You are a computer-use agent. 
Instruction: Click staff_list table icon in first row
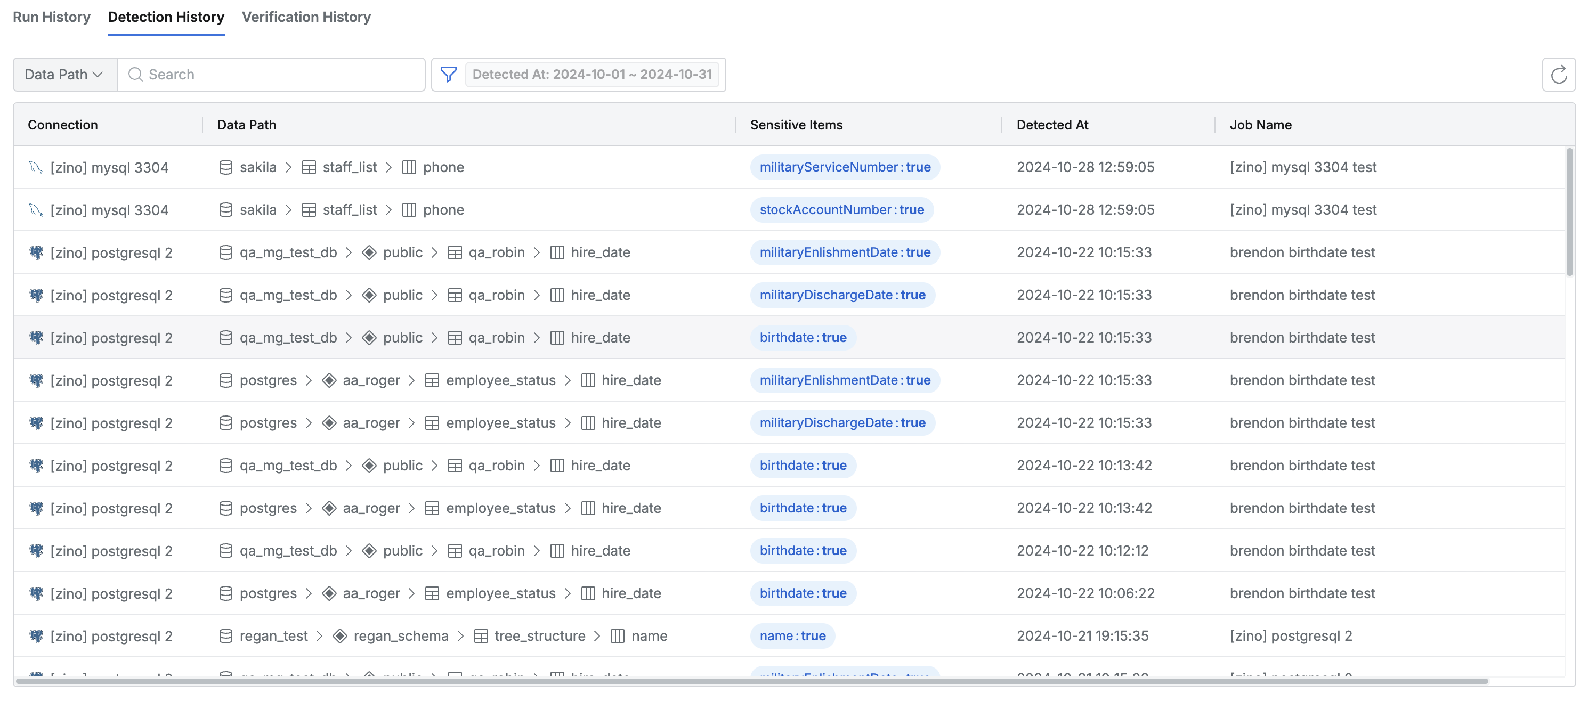[x=309, y=168]
